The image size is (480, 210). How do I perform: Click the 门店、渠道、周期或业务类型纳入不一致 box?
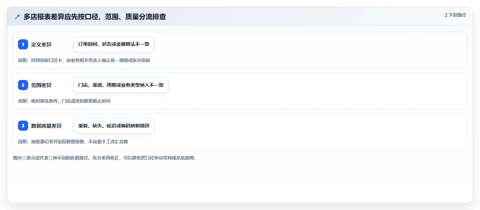pyautogui.click(x=121, y=85)
